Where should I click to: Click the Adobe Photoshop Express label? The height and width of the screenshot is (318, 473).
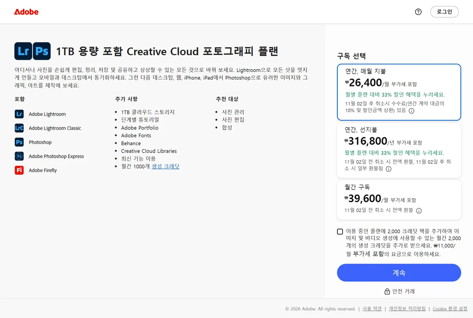pos(56,156)
